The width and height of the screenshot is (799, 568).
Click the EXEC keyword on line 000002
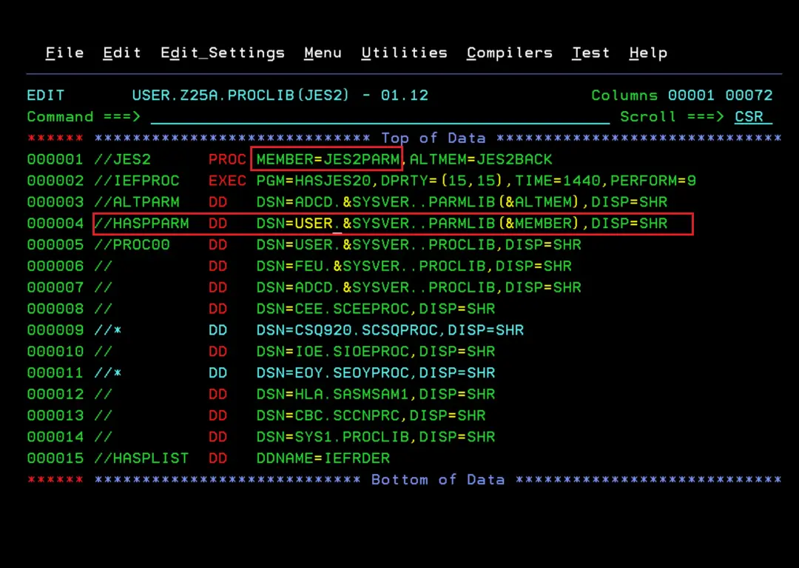point(227,181)
